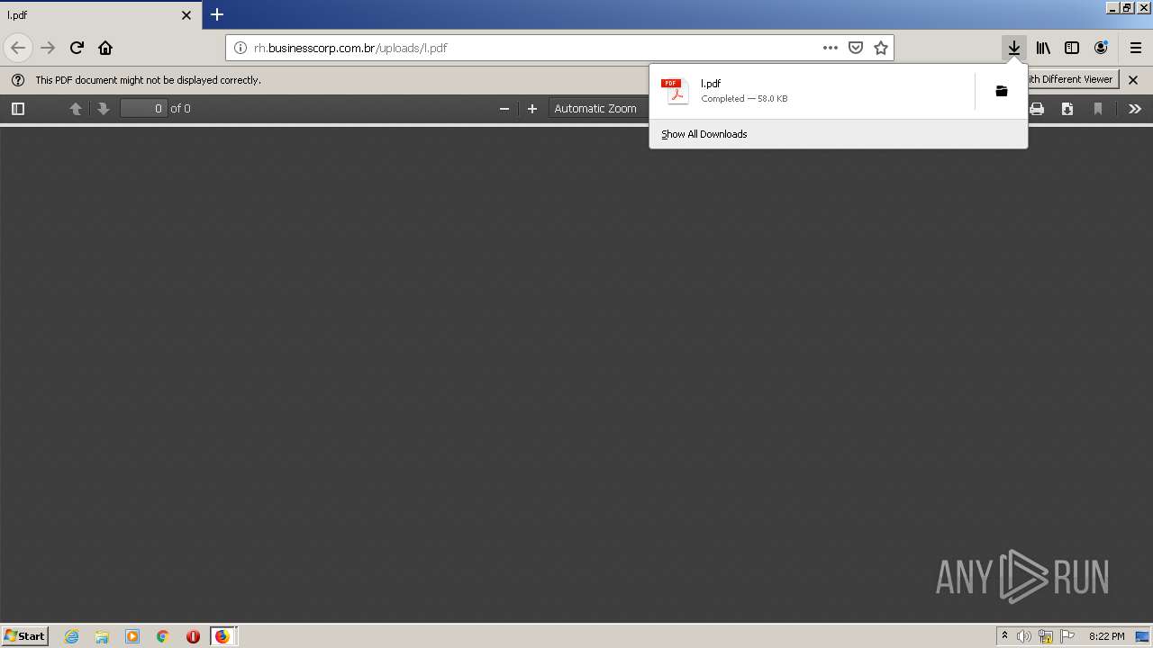Show hidden system tray icons
Image resolution: width=1153 pixels, height=648 pixels.
[1004, 636]
